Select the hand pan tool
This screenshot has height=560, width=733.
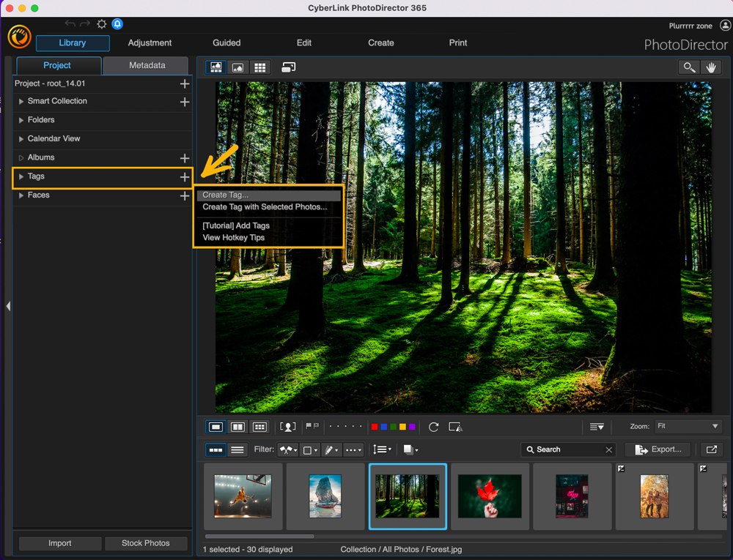point(710,67)
